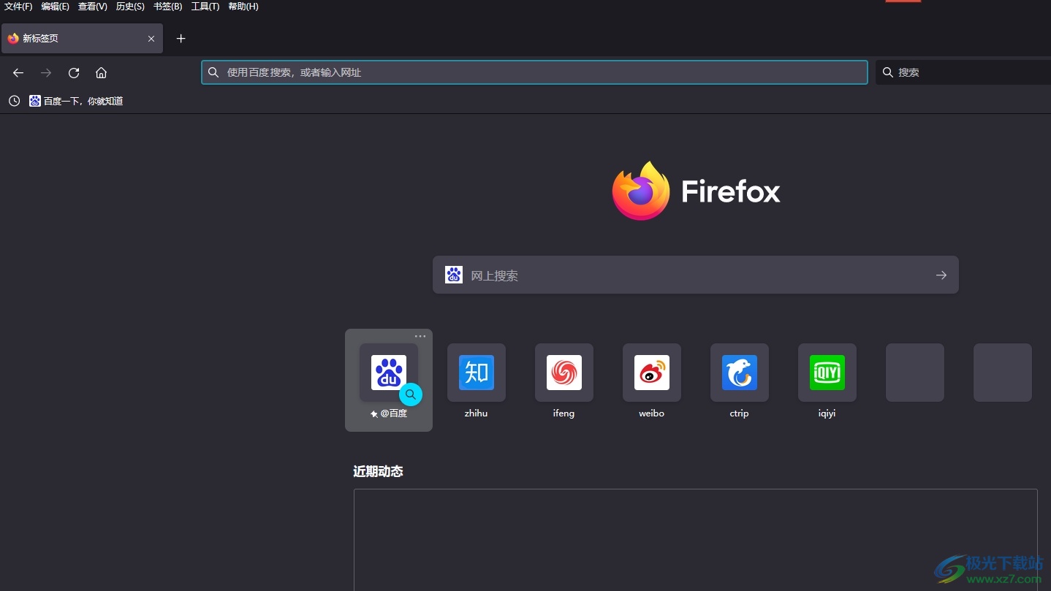Open the 历史(S) menu
1051x591 pixels.
click(x=130, y=7)
